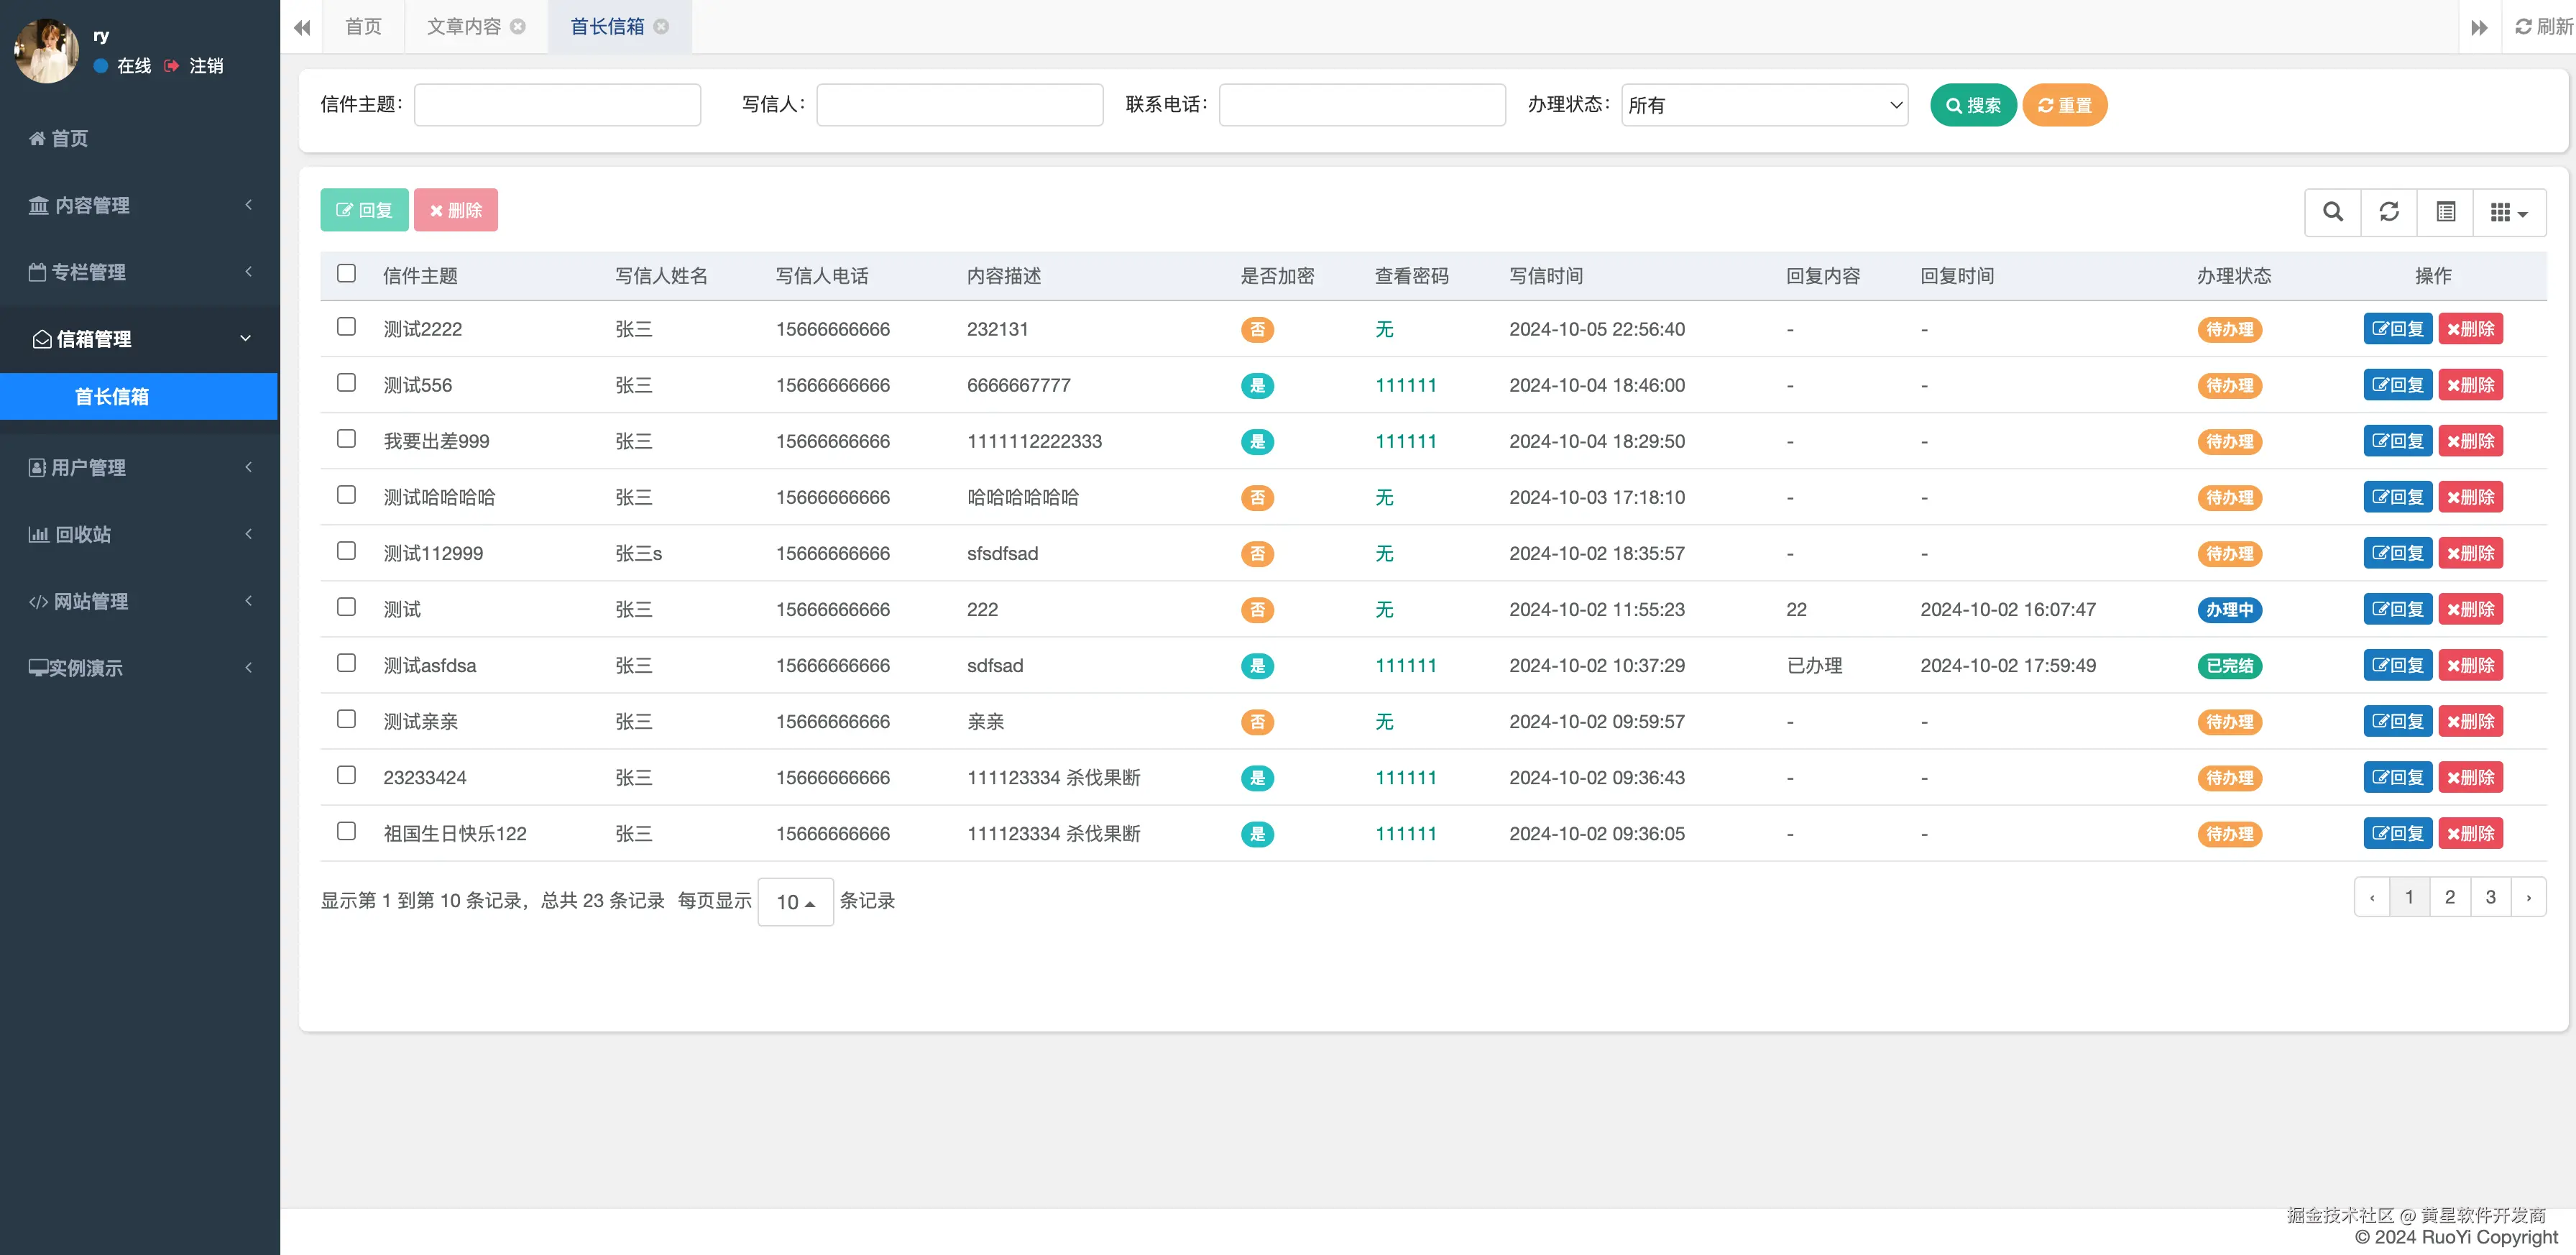This screenshot has width=2576, height=1255.
Task: Check the 我要出差999 row checkbox
Action: (346, 439)
